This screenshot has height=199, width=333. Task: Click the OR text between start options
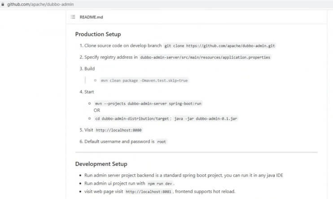(x=97, y=110)
